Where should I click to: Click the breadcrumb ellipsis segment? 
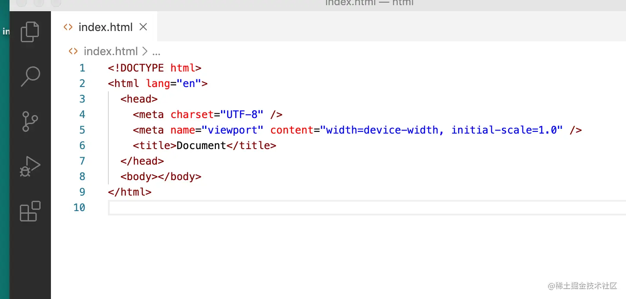156,52
